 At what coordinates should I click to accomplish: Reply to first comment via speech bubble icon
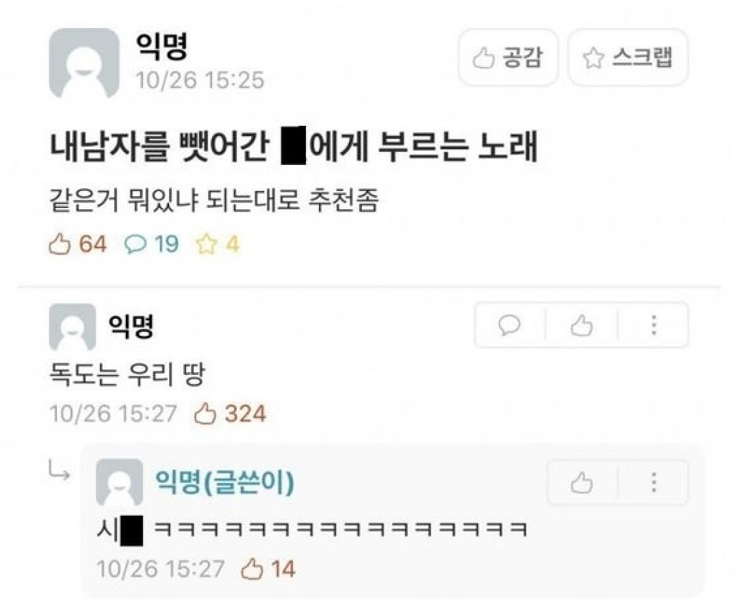(x=510, y=325)
